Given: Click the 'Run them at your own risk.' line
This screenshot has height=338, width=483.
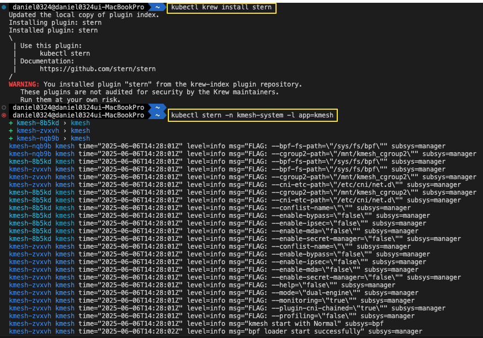Looking at the screenshot, I should tap(70, 100).
